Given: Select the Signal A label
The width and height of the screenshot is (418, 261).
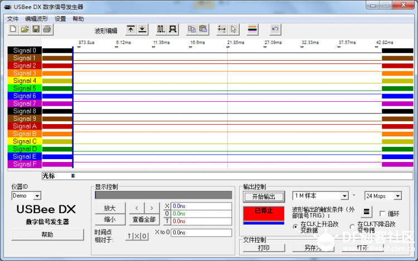Looking at the screenshot, I should pos(25,126).
